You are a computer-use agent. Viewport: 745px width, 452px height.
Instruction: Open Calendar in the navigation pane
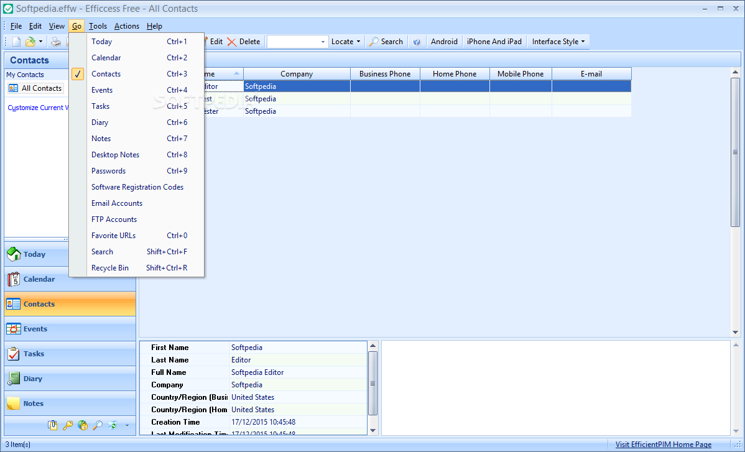click(x=70, y=279)
